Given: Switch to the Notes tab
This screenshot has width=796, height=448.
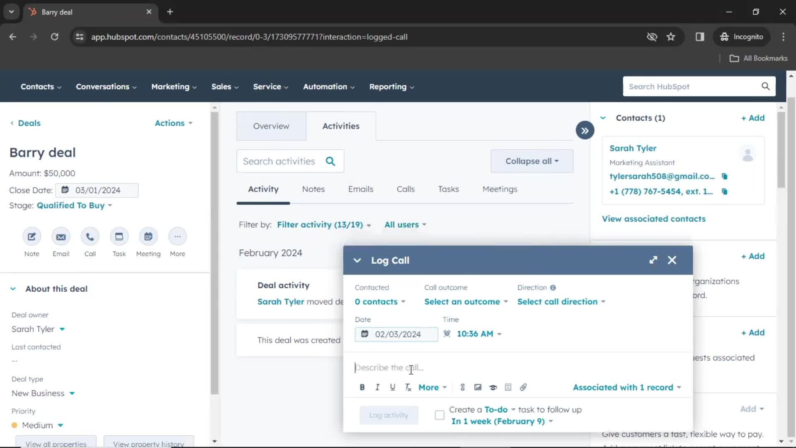Looking at the screenshot, I should (x=313, y=189).
